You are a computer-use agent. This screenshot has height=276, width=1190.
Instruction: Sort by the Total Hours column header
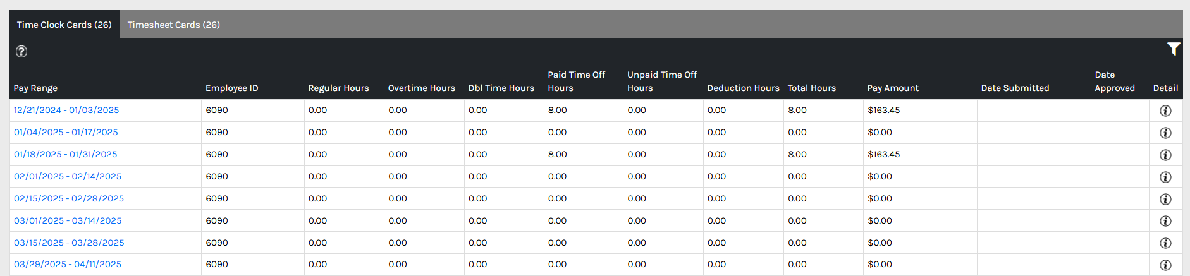tap(812, 88)
